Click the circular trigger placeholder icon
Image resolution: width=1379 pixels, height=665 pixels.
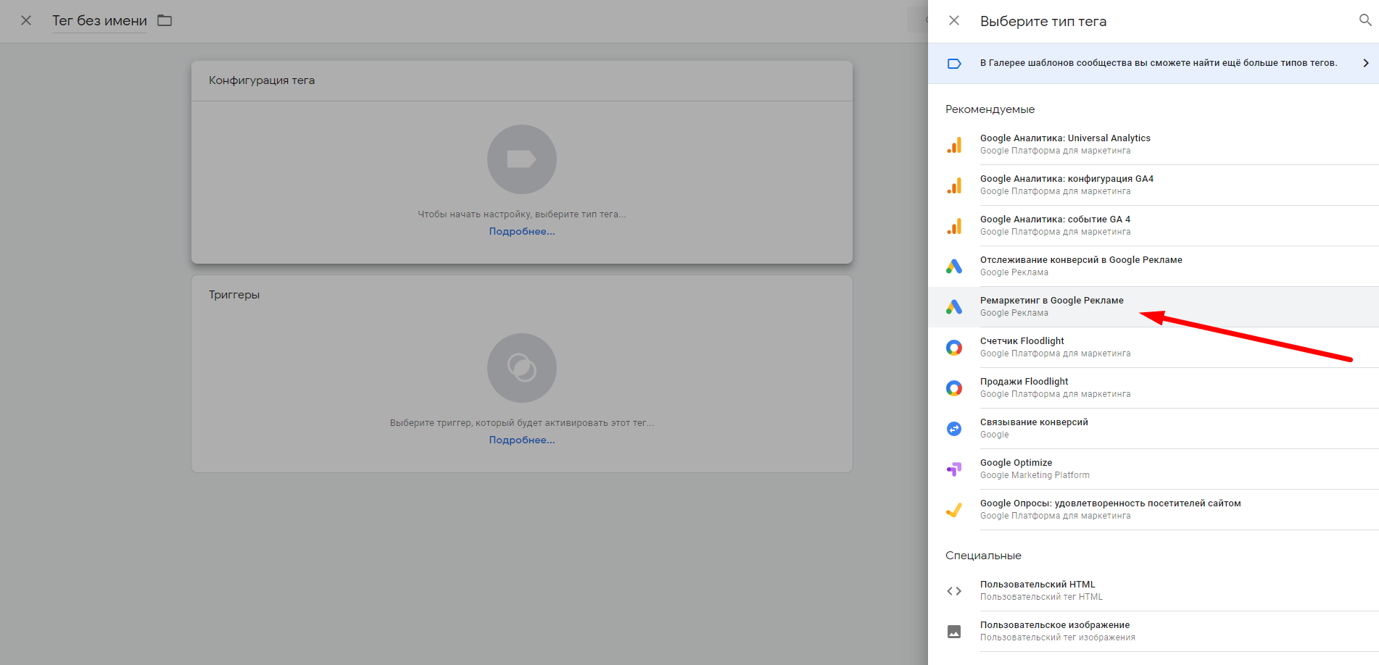[x=521, y=368]
